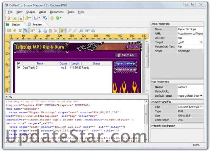This screenshot has height=151, width=210.
Task: Copy the selected area
Action: [45, 31]
